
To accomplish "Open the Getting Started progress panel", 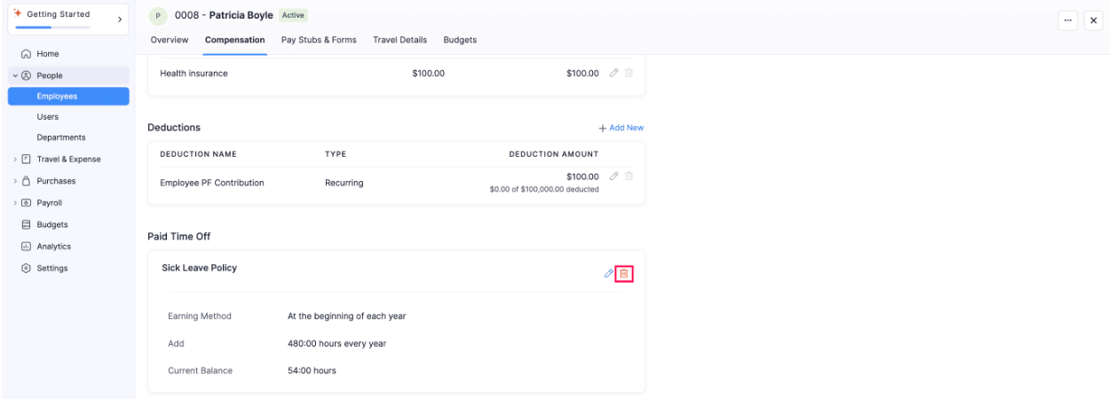I will [x=67, y=19].
